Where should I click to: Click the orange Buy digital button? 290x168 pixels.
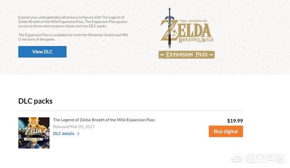pos(226,131)
